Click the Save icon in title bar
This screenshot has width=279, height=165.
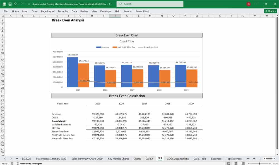click(x=10, y=4)
